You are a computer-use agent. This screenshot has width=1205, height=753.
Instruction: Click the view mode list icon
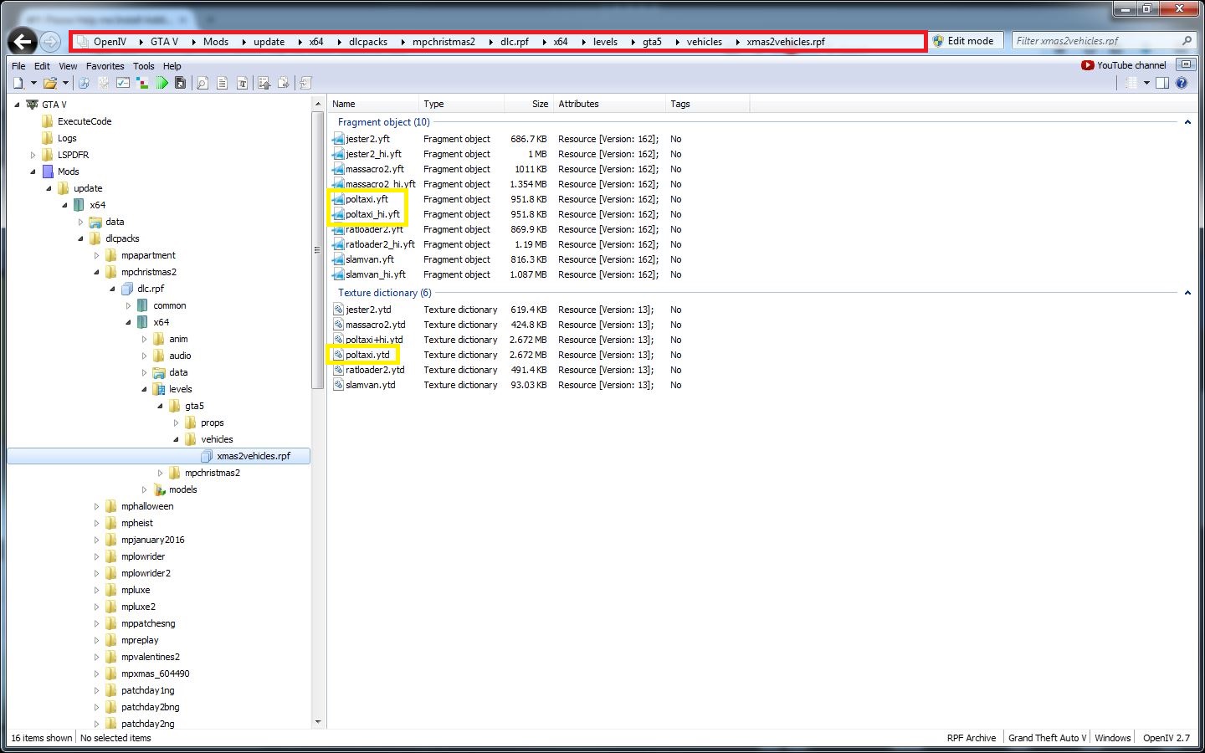point(1131,83)
